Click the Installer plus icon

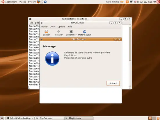tap(59, 31)
